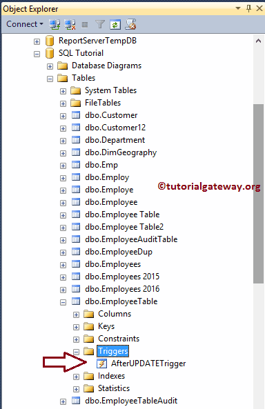
Task: Click the scroll up arrow
Action: click(259, 41)
